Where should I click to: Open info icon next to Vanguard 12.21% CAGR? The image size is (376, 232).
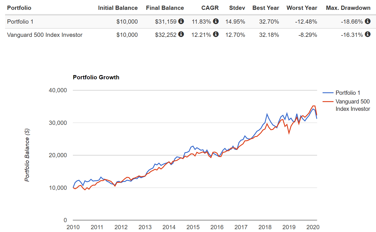pos(216,34)
